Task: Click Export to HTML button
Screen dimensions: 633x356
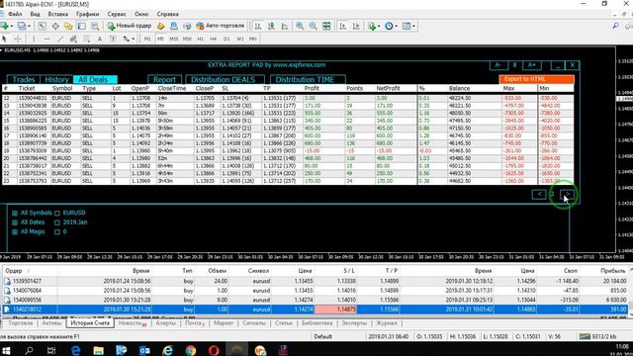Action: click(x=536, y=79)
